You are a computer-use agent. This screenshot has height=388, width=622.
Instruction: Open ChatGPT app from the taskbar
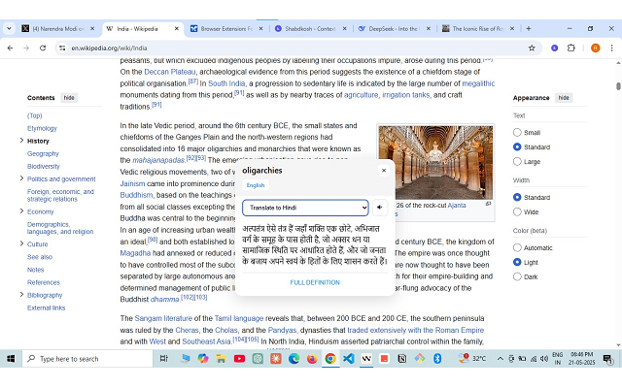[258, 359]
